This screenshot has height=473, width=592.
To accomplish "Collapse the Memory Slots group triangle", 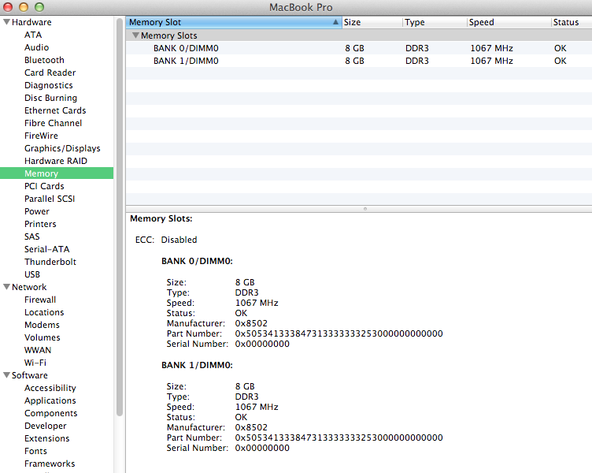I will [135, 35].
